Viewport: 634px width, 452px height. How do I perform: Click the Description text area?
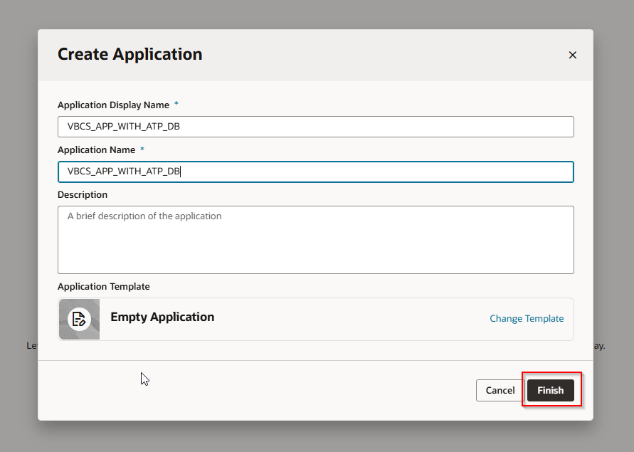click(x=315, y=239)
